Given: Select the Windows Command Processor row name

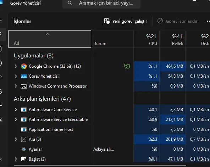Looking at the screenshot, I should click(x=57, y=86).
